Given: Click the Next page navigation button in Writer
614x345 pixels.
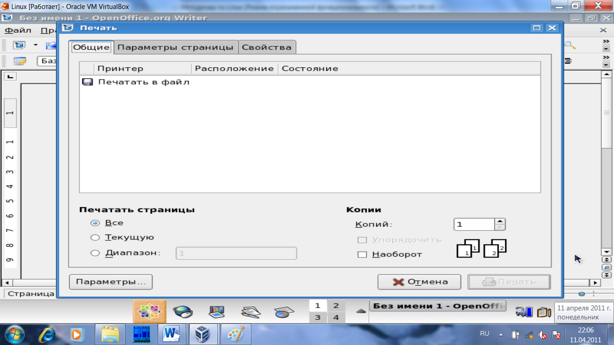Looking at the screenshot, I should [x=606, y=275].
